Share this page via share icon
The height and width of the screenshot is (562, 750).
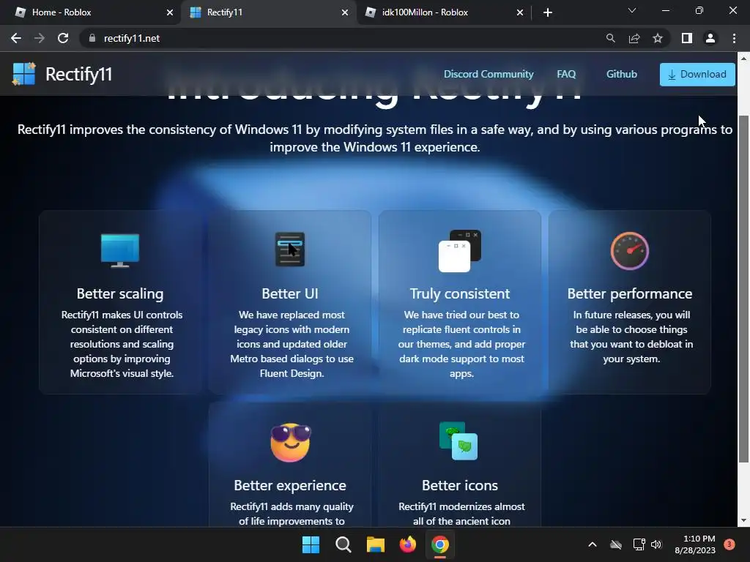634,38
